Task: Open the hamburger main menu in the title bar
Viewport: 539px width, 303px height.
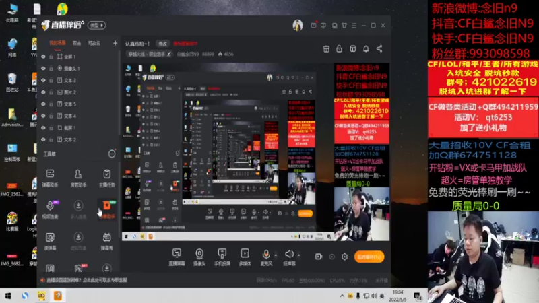Action: pyautogui.click(x=354, y=26)
